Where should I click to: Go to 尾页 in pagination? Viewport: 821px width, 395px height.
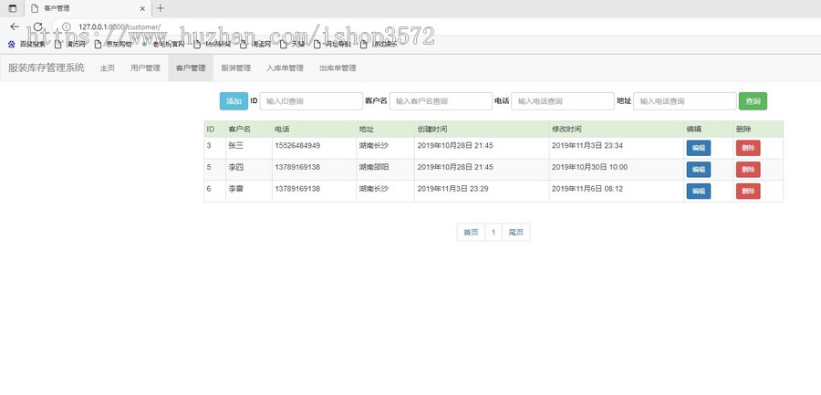click(515, 233)
